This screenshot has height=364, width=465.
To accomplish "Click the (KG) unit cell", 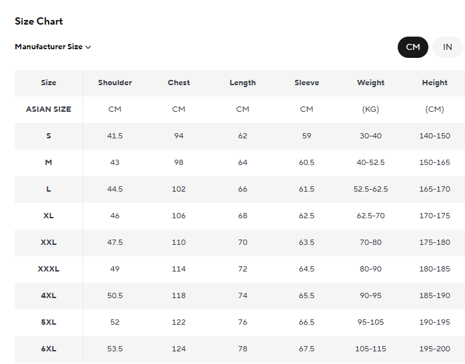I will [x=370, y=109].
